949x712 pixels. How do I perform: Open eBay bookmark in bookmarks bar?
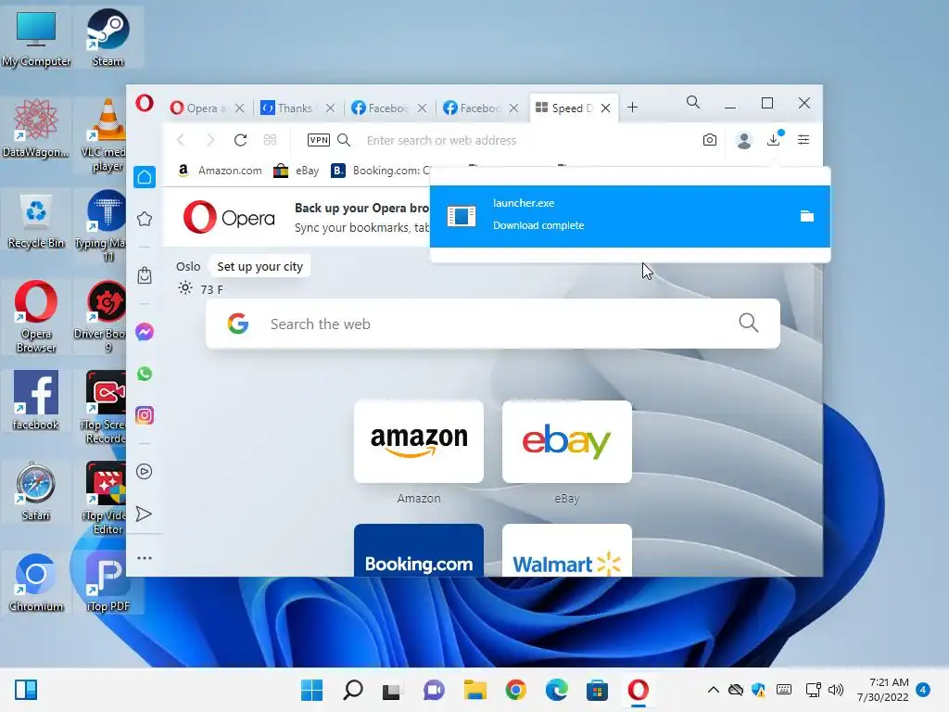[296, 171]
